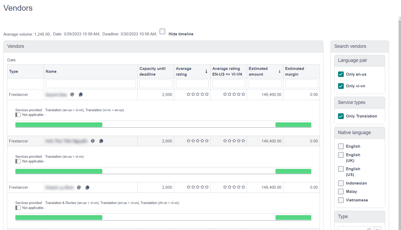Click the Average rating filter field
The width and height of the screenshot is (401, 230).
[x=192, y=84]
